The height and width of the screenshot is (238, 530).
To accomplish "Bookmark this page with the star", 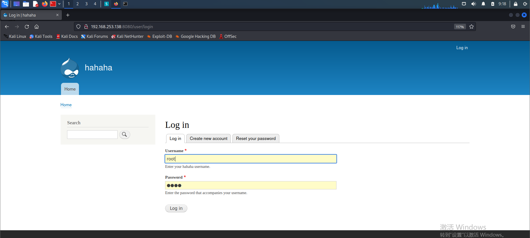I will pyautogui.click(x=471, y=27).
